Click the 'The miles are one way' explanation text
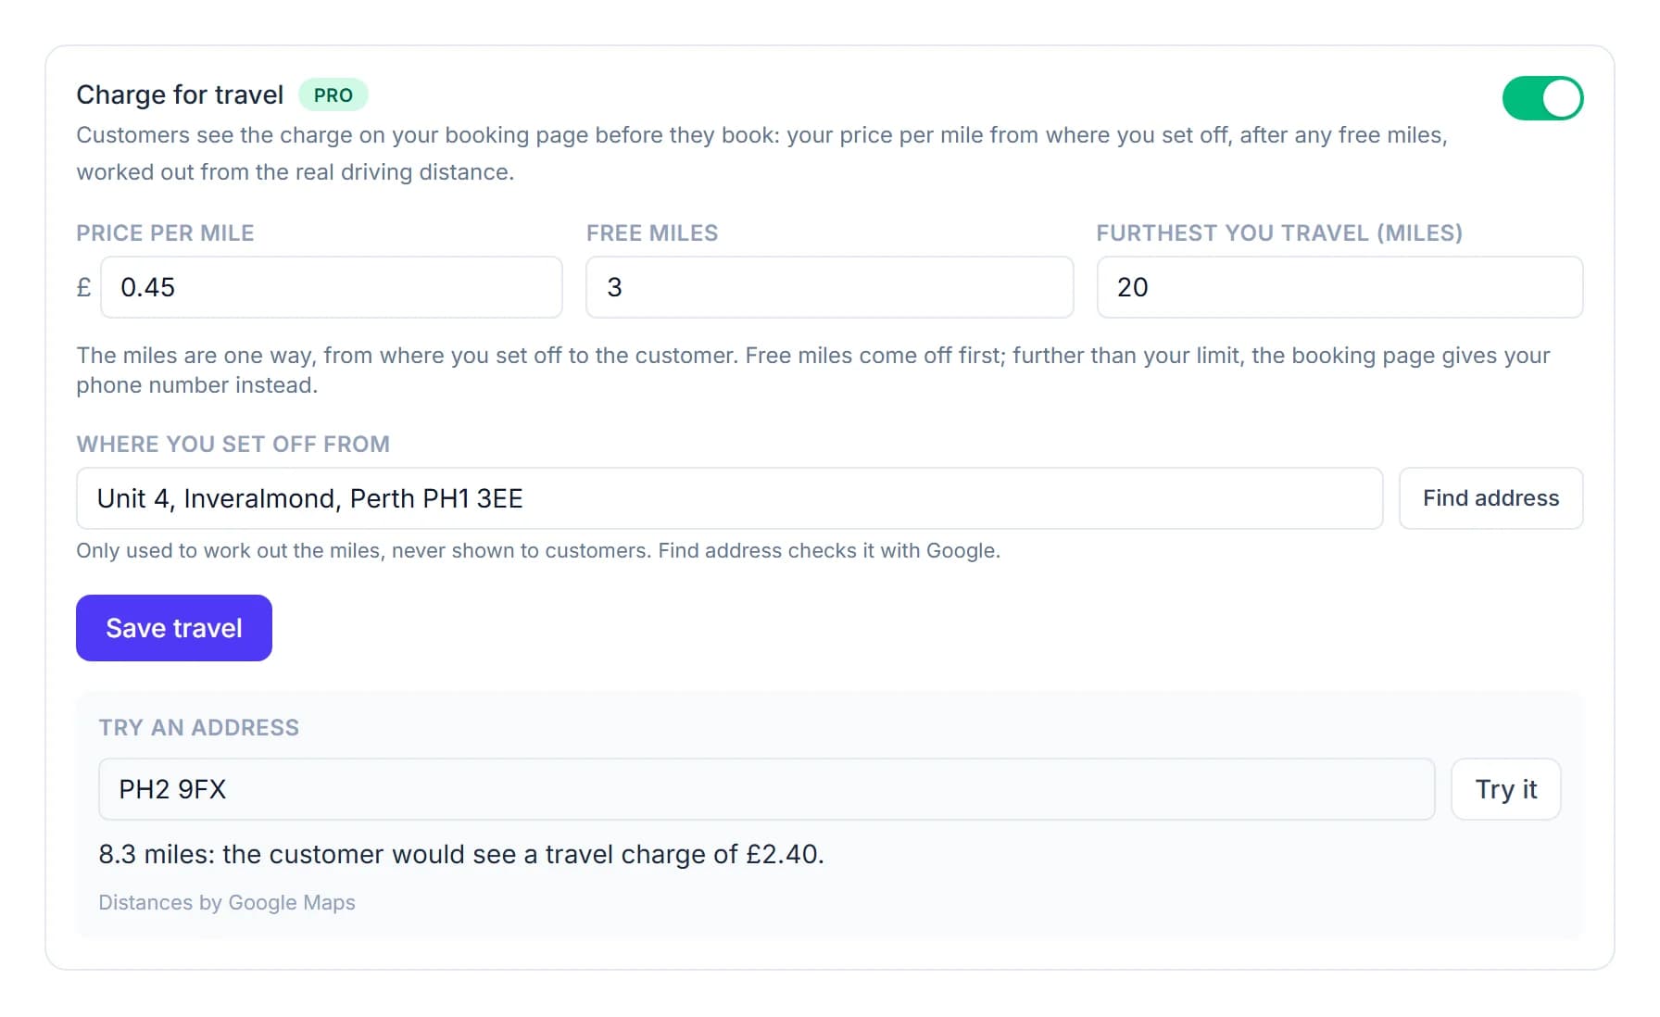Viewport: 1660px width, 1017px height. click(x=813, y=370)
